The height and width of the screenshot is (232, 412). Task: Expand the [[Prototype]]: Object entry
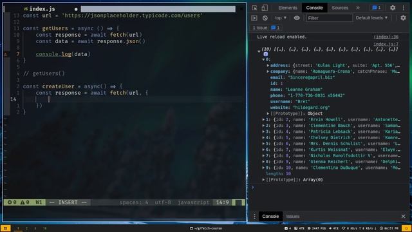point(268,113)
